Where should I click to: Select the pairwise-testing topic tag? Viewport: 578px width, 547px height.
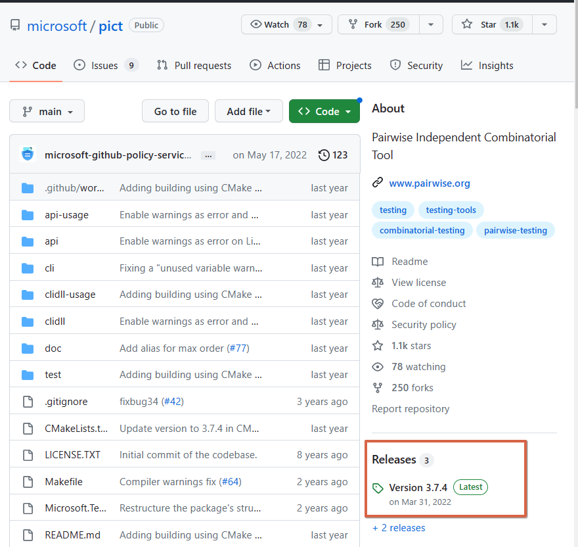click(x=516, y=230)
